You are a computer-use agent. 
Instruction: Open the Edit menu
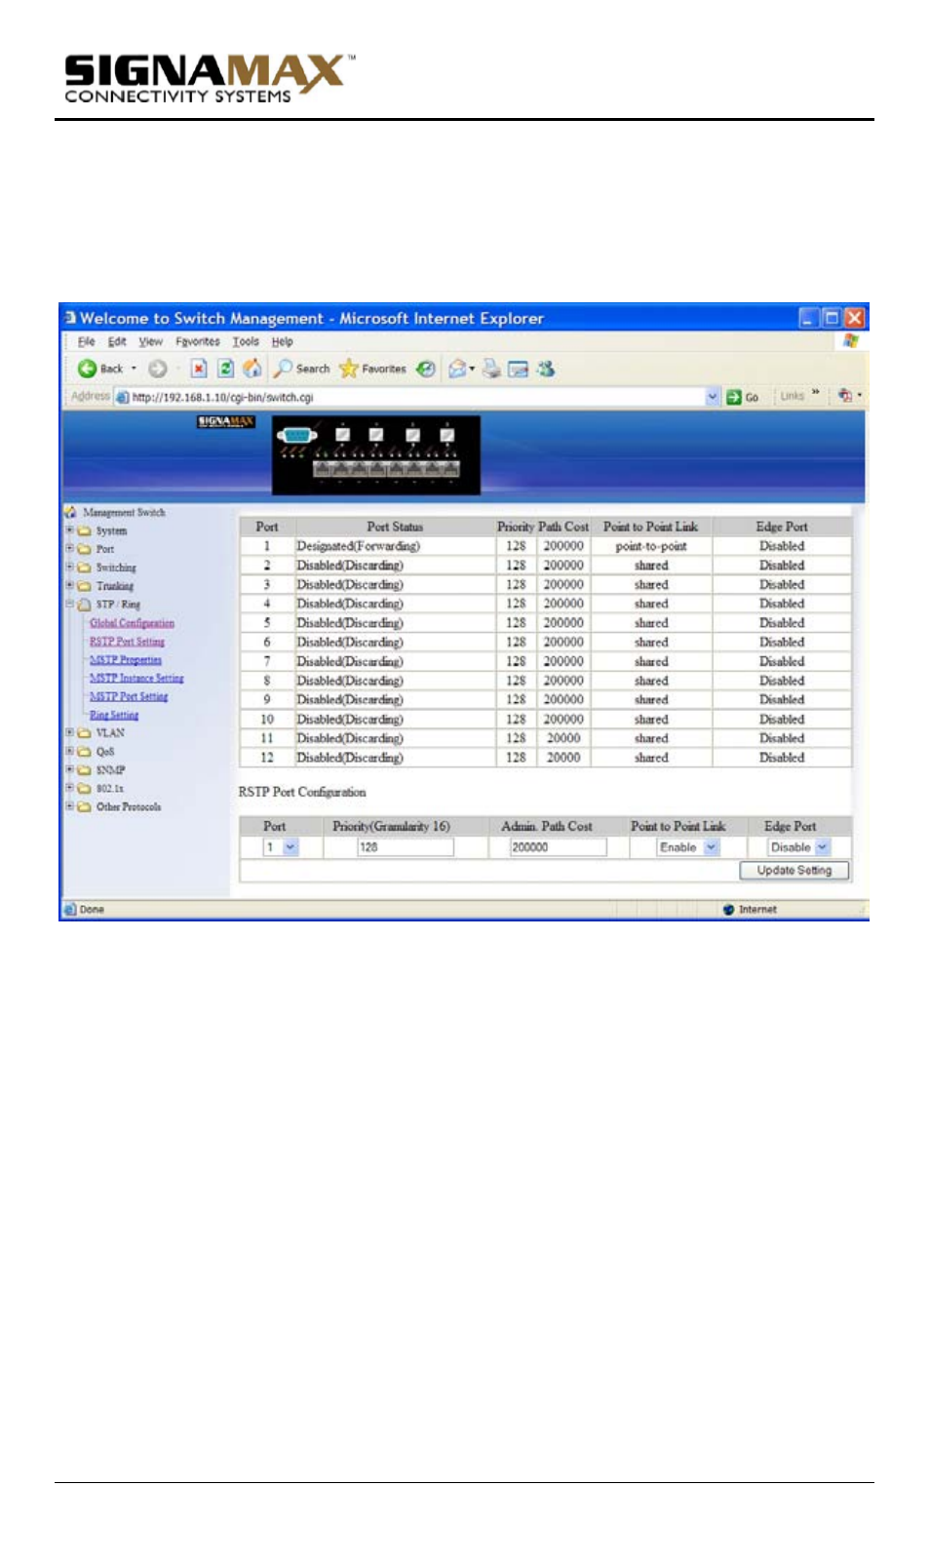[117, 341]
